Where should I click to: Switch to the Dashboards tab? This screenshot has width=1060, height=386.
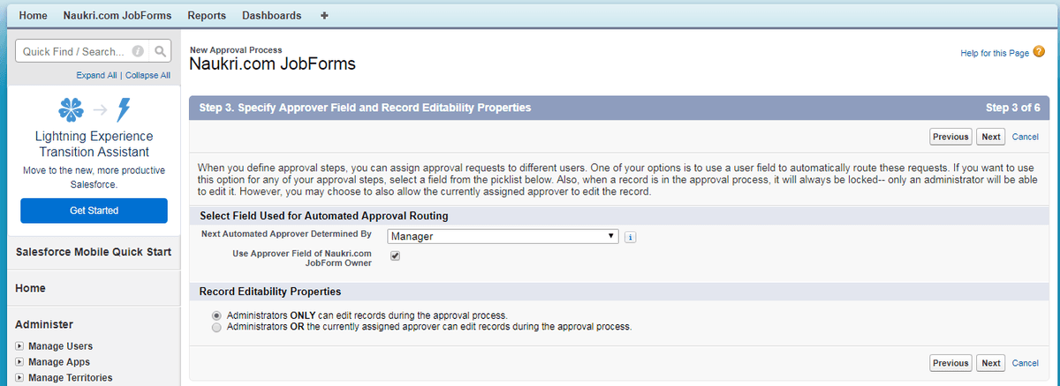271,16
